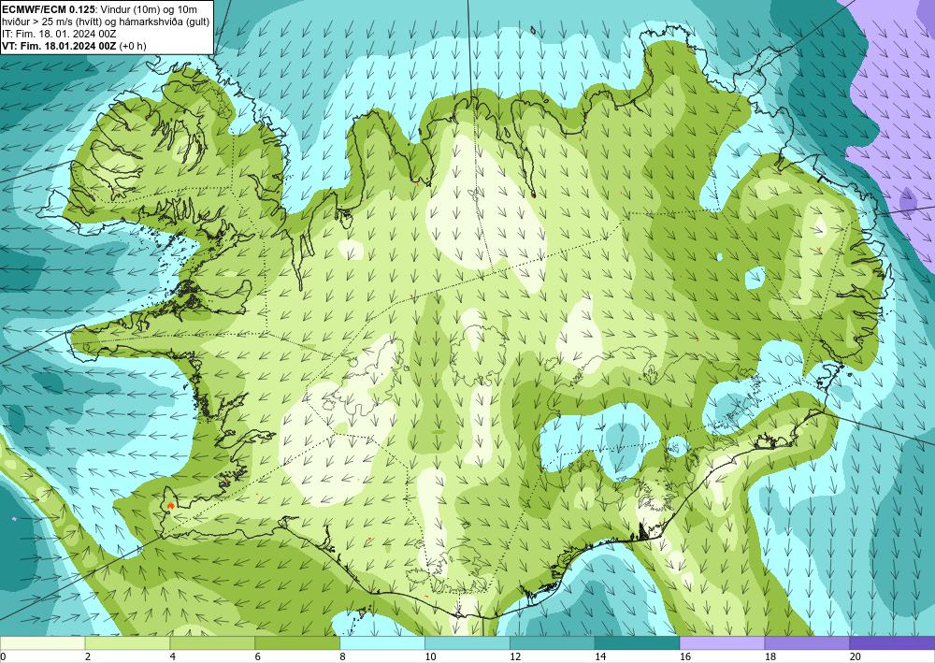935x663 pixels.
Task: Click the legend scale label "14"
Action: 600,657
